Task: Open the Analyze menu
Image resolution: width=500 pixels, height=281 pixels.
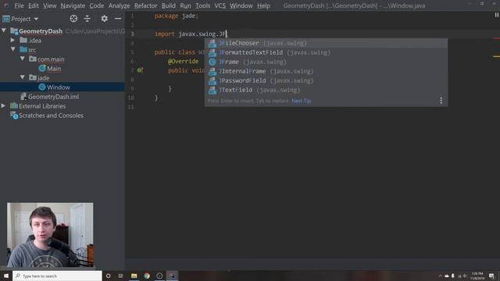Action: click(119, 5)
